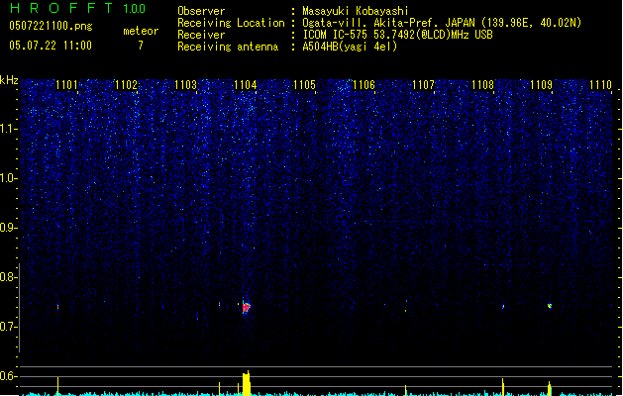Click the 1105 time marker
The height and width of the screenshot is (396, 623).
point(304,85)
